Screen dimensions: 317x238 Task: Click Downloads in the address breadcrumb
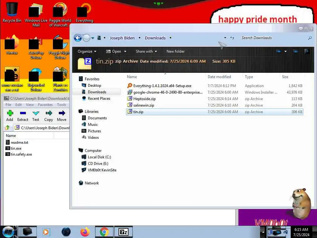coord(155,38)
